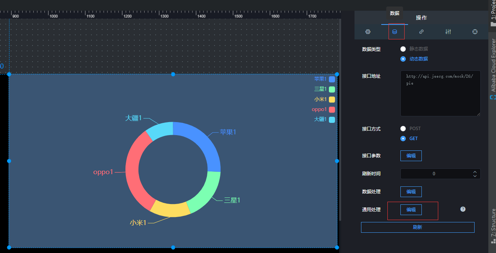Click the 接口地址 URL text area

(x=440, y=93)
